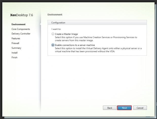Image resolution: width=157 pixels, height=119 pixels.
Task: Select Create a Master Image radio option
Action: click(53, 34)
